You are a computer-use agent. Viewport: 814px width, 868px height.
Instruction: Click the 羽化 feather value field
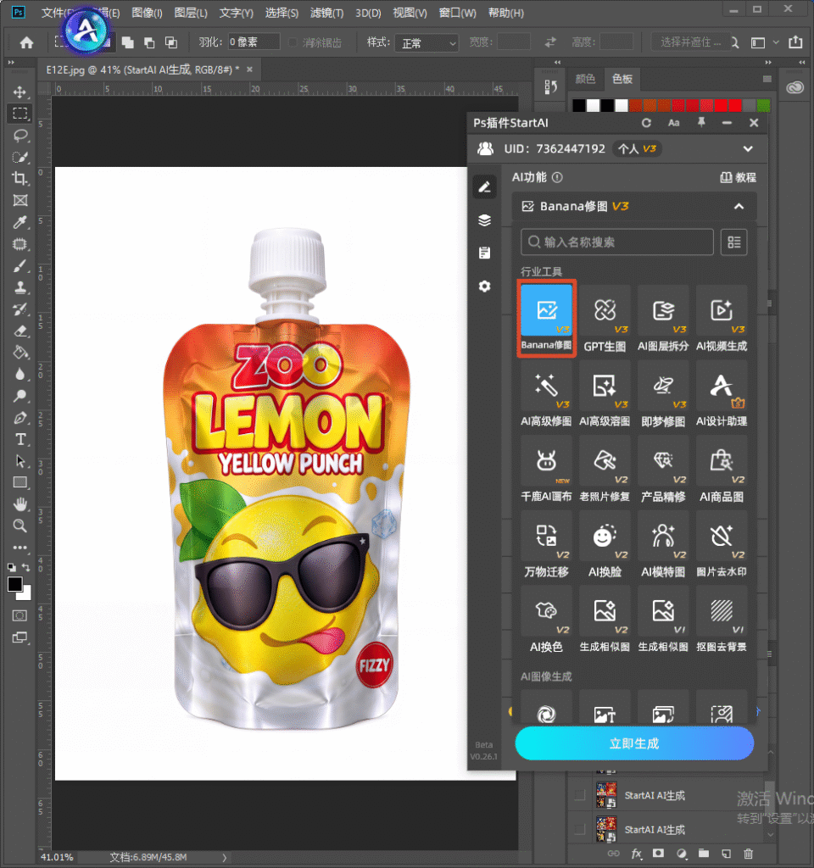coord(254,42)
